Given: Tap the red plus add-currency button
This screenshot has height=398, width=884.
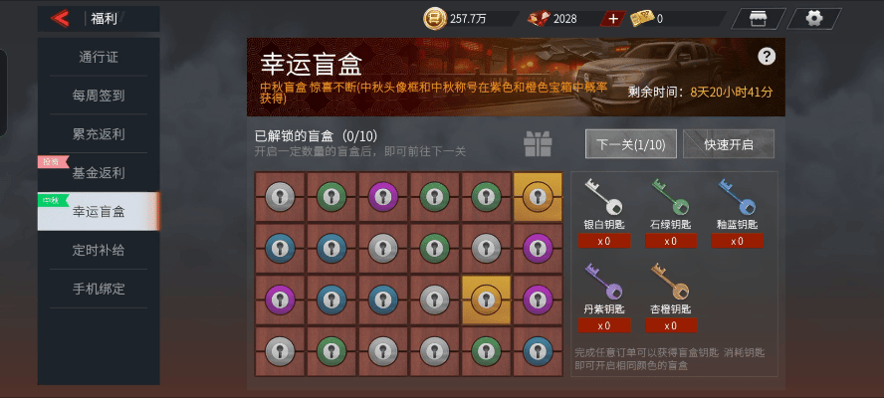Looking at the screenshot, I should click(x=613, y=19).
